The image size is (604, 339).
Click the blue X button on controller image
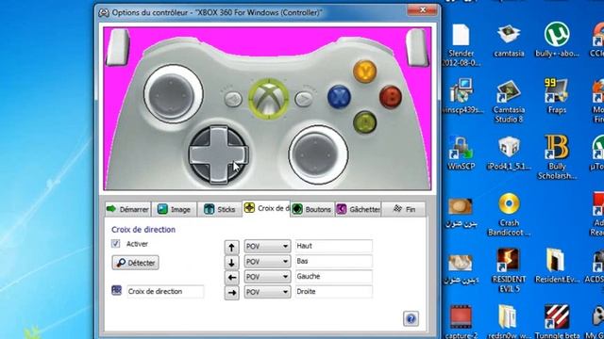coord(339,96)
